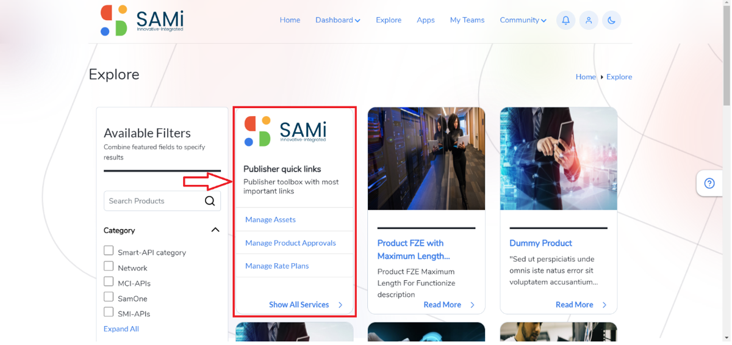Open the Dashboard dropdown menu

tap(338, 20)
